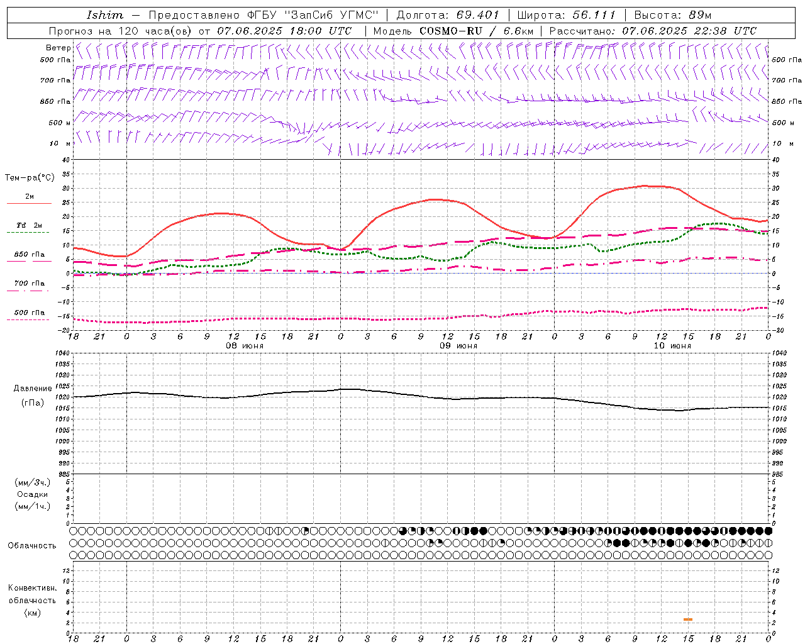Image resolution: width=805 pixels, height=644 pixels.
Task: Click the (мм/1ч.) precipitation unit label
Action: [x=33, y=506]
